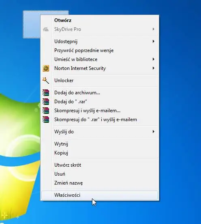
Task: Choose Skompresuj do " .rar" i wyślij e-mailem
Action: tap(100, 120)
